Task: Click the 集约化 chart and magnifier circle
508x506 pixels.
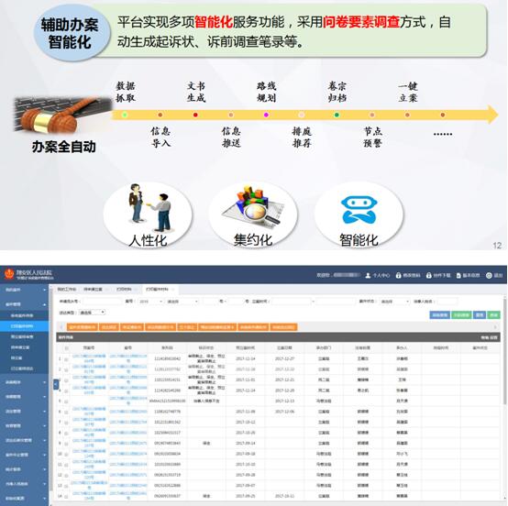Action: (253, 215)
